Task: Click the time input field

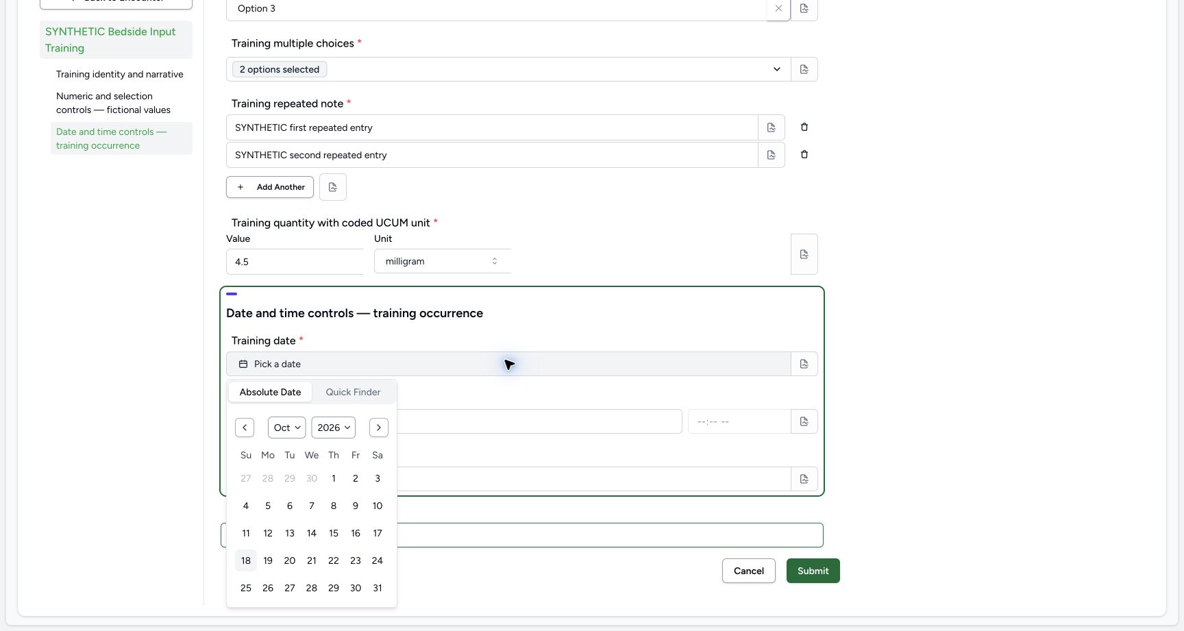Action: click(739, 421)
